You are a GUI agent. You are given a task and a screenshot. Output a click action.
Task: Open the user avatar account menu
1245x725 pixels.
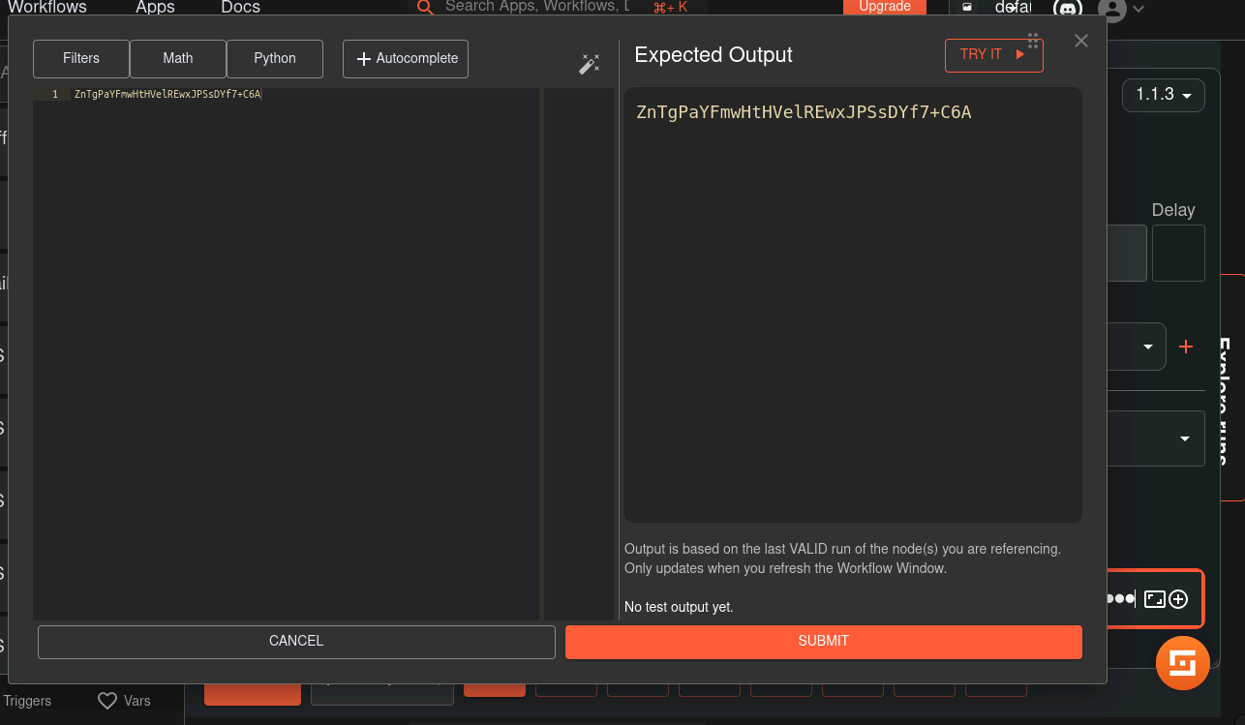(x=1112, y=10)
